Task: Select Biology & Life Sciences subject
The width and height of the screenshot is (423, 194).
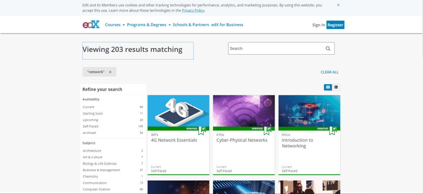Action: coord(113,164)
